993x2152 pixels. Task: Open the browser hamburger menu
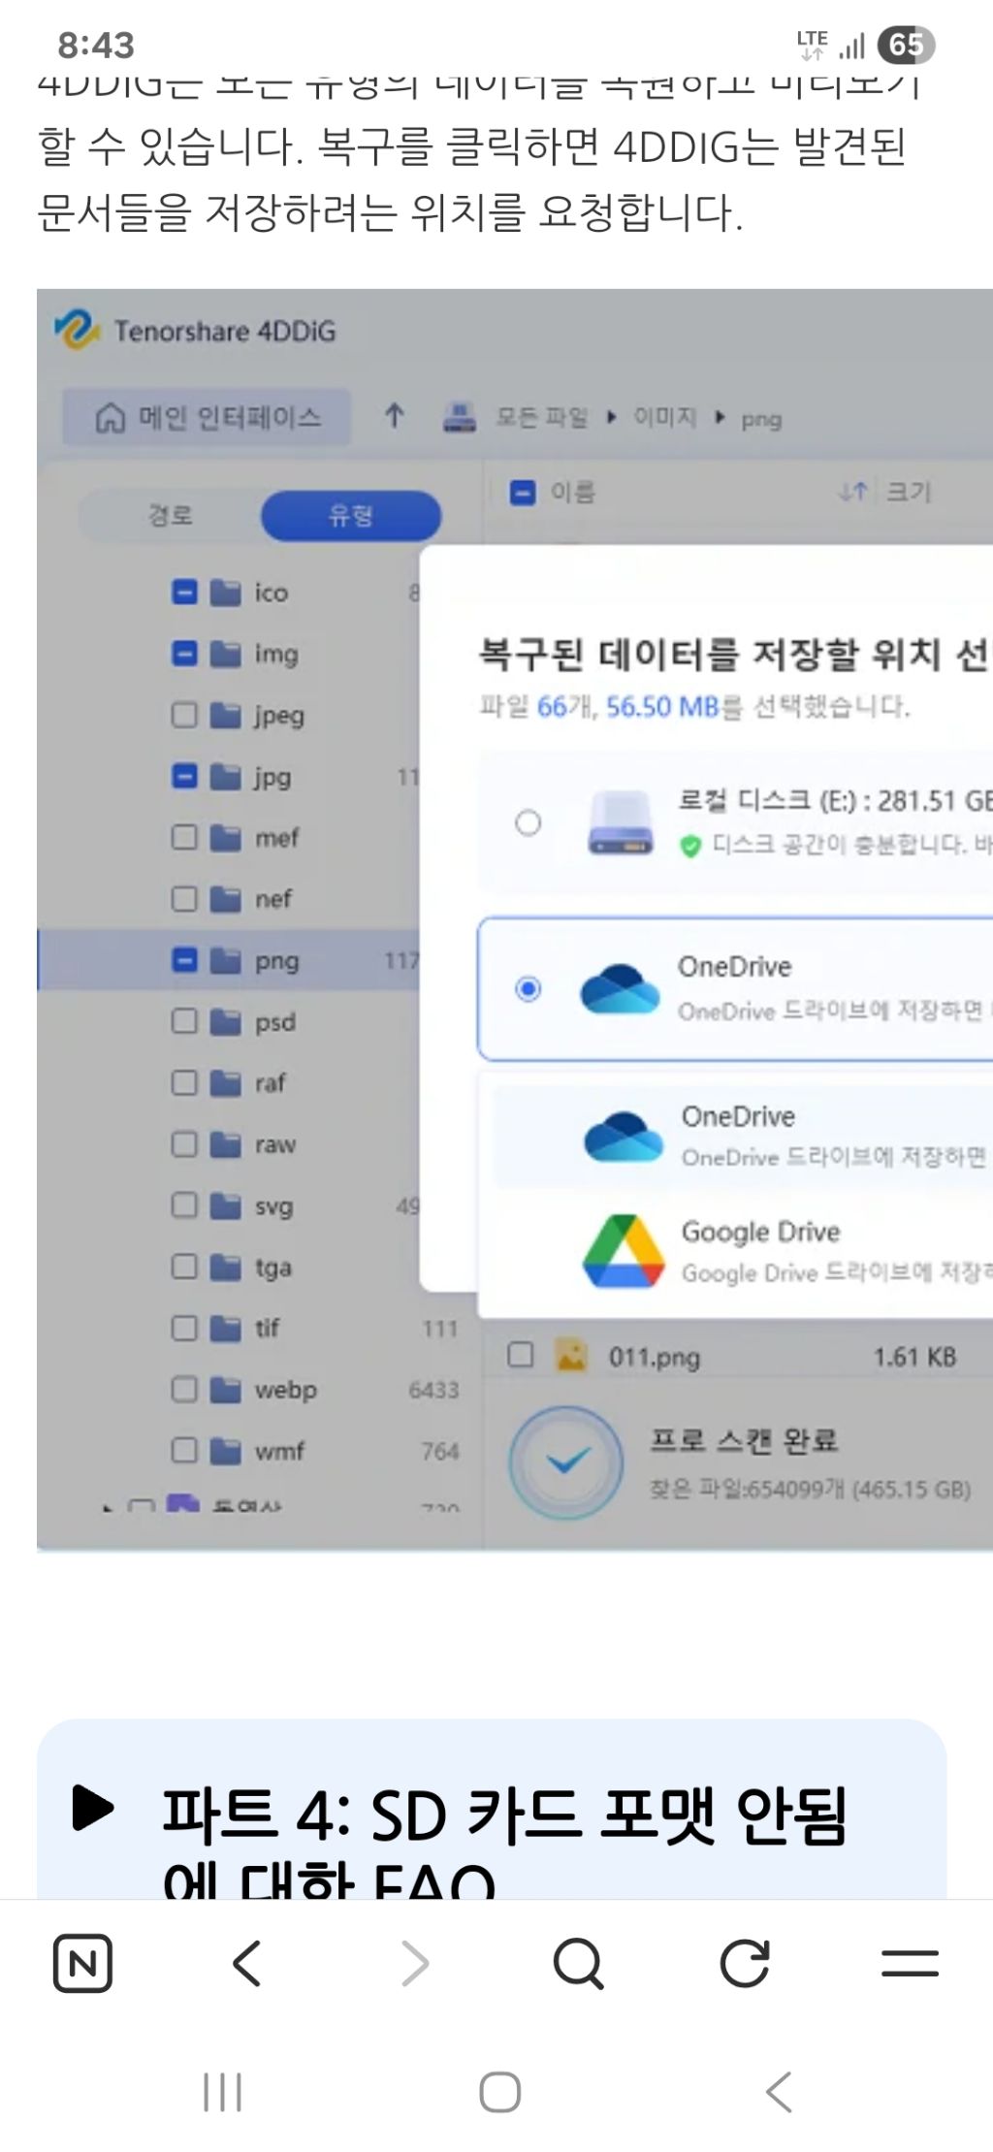(910, 1964)
